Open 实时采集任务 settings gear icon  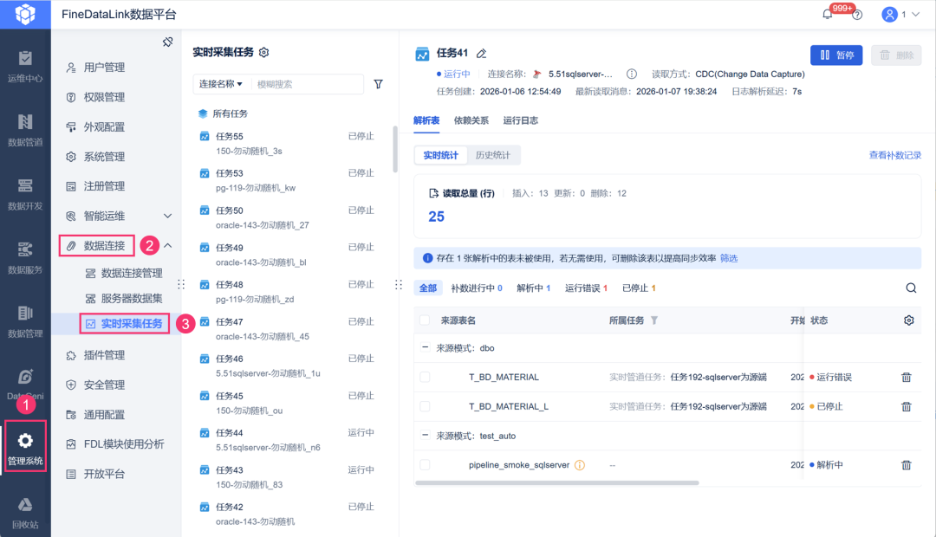click(x=263, y=53)
